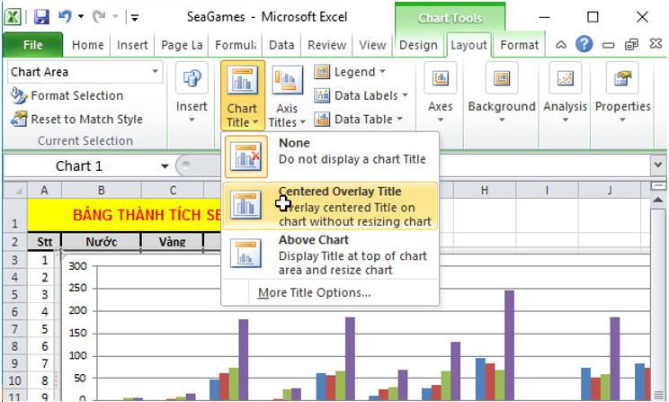Open the Data Labels dropdown
669x402 pixels.
361,95
